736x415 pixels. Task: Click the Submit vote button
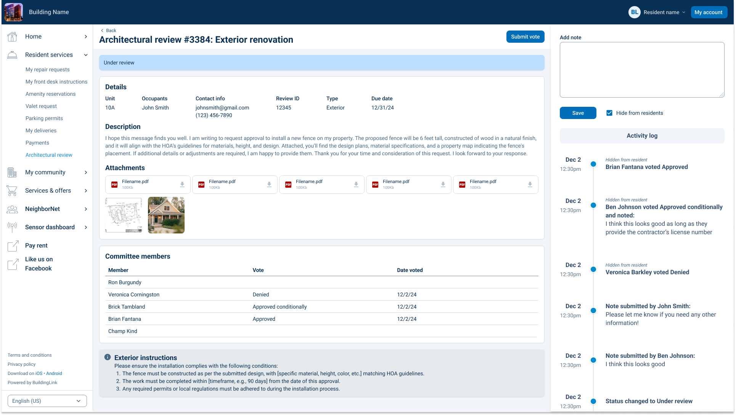click(x=525, y=37)
